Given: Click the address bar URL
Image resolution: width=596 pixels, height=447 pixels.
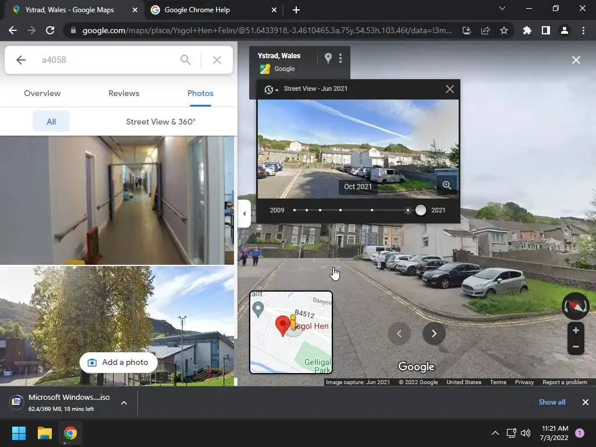Looking at the screenshot, I should (267, 30).
